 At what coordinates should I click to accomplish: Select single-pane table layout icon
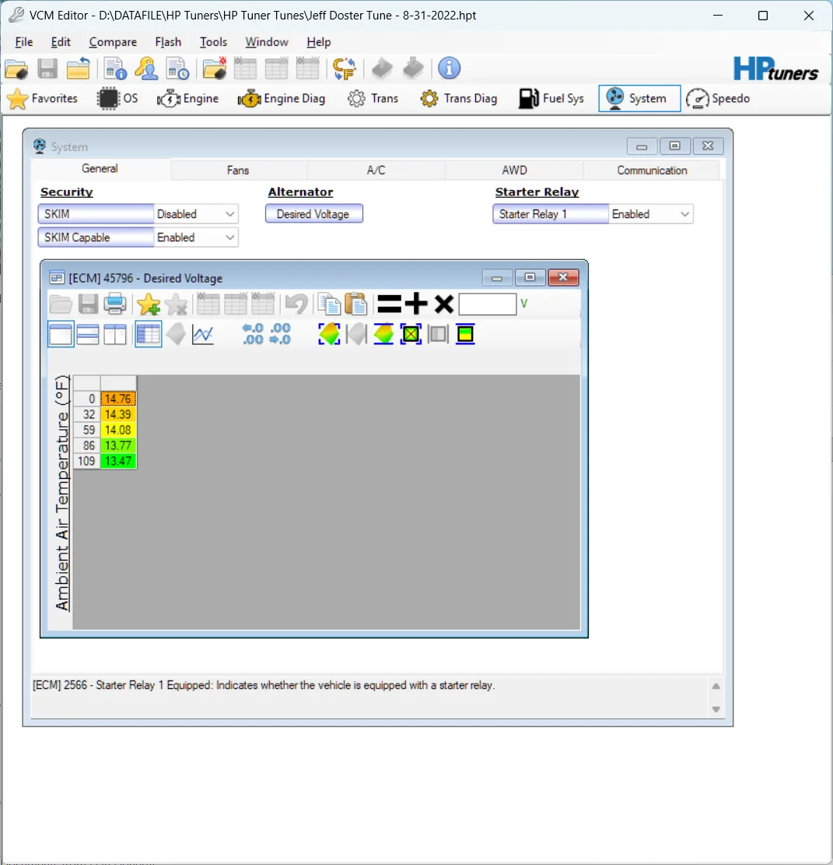pos(61,334)
